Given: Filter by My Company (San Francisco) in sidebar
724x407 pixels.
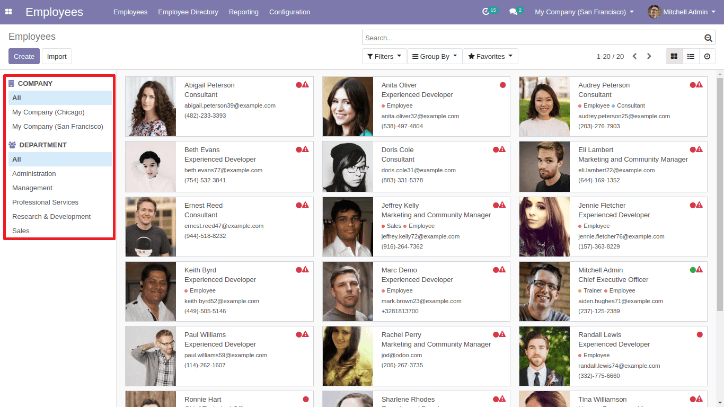Looking at the screenshot, I should tap(60, 126).
